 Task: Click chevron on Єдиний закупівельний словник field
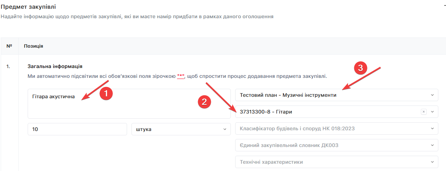click(432, 146)
